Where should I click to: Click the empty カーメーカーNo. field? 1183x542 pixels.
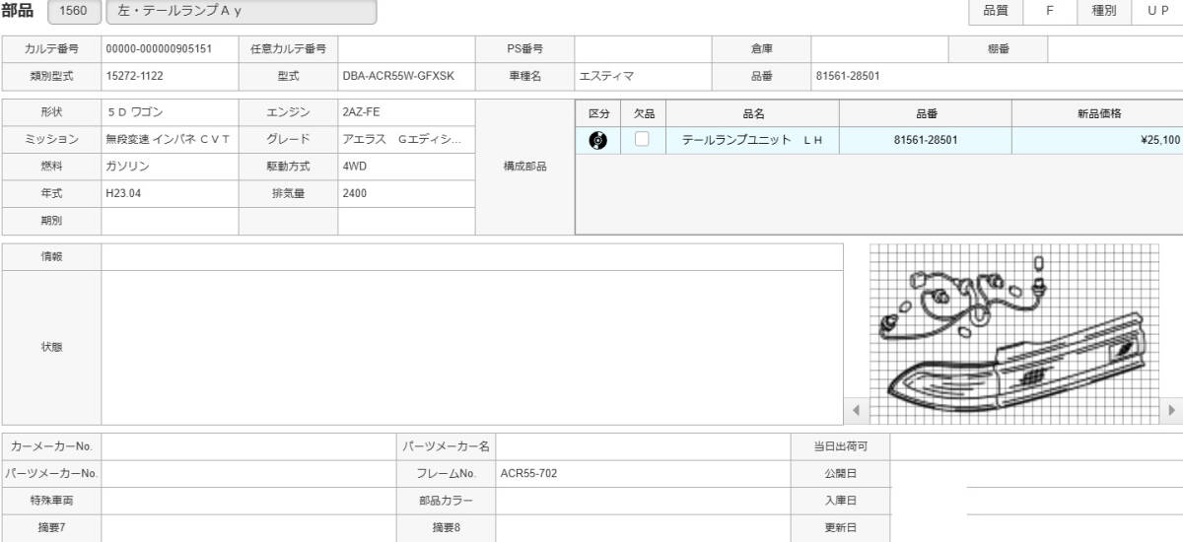[x=248, y=446]
